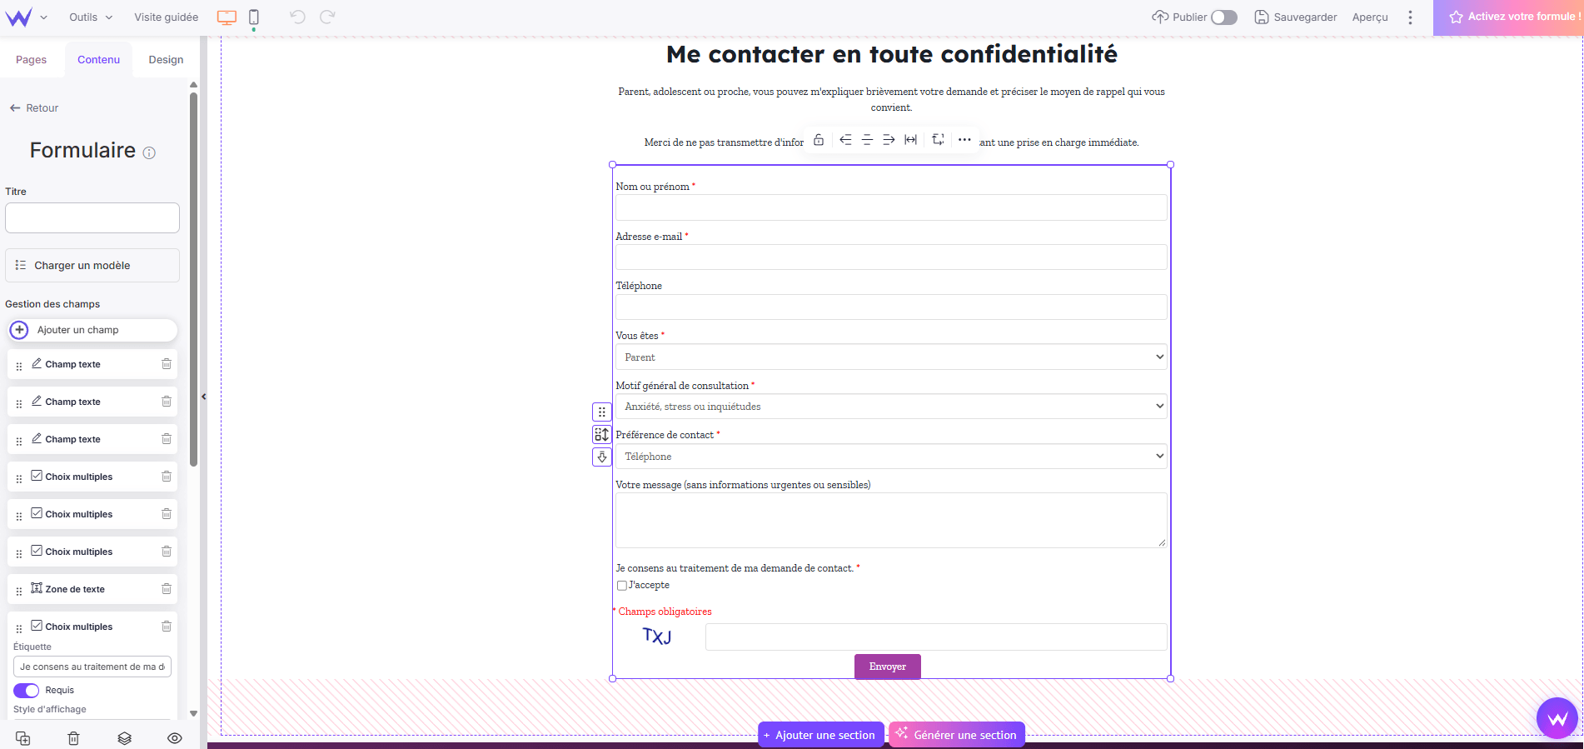Go back using the Retour link

pos(34,108)
